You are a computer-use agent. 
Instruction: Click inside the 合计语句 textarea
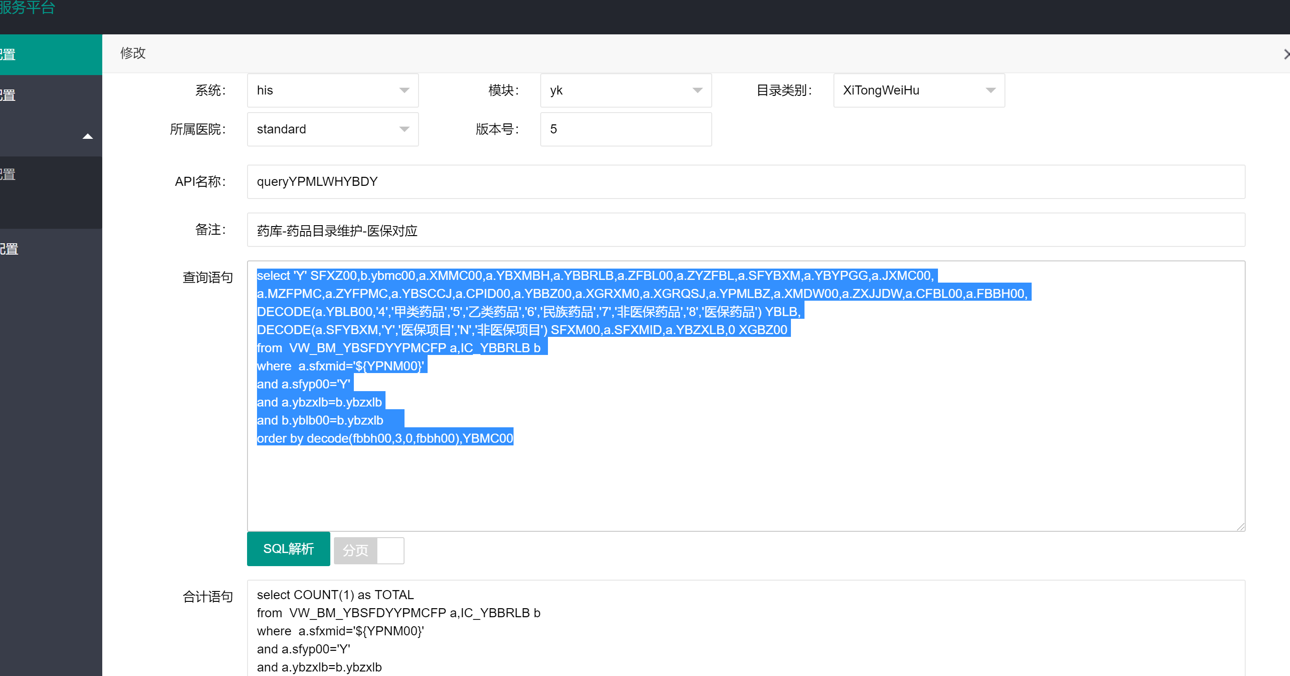[745, 630]
